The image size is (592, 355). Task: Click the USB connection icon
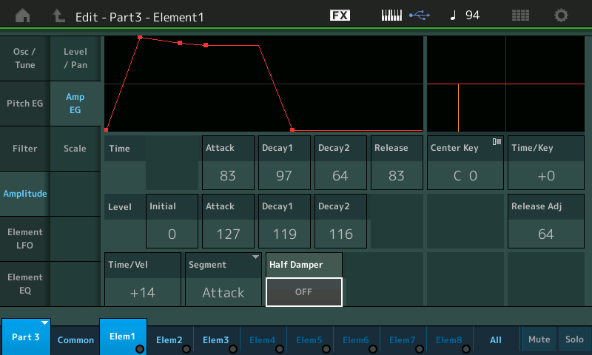(421, 16)
